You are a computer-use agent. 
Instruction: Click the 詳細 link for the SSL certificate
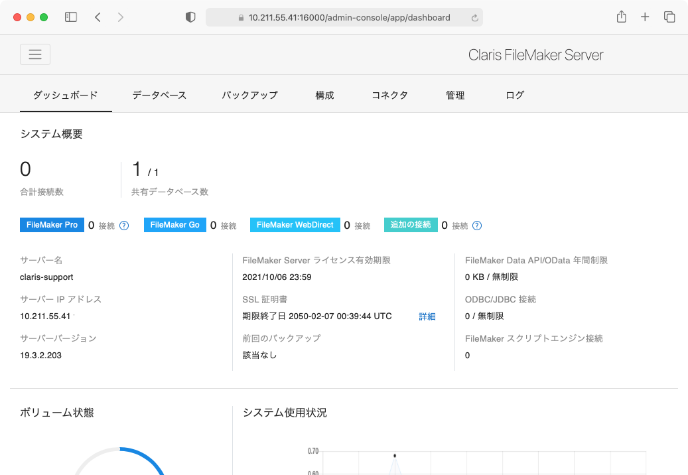(427, 316)
